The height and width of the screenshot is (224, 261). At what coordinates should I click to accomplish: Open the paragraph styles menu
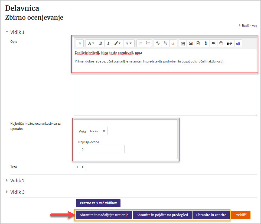click(91, 43)
